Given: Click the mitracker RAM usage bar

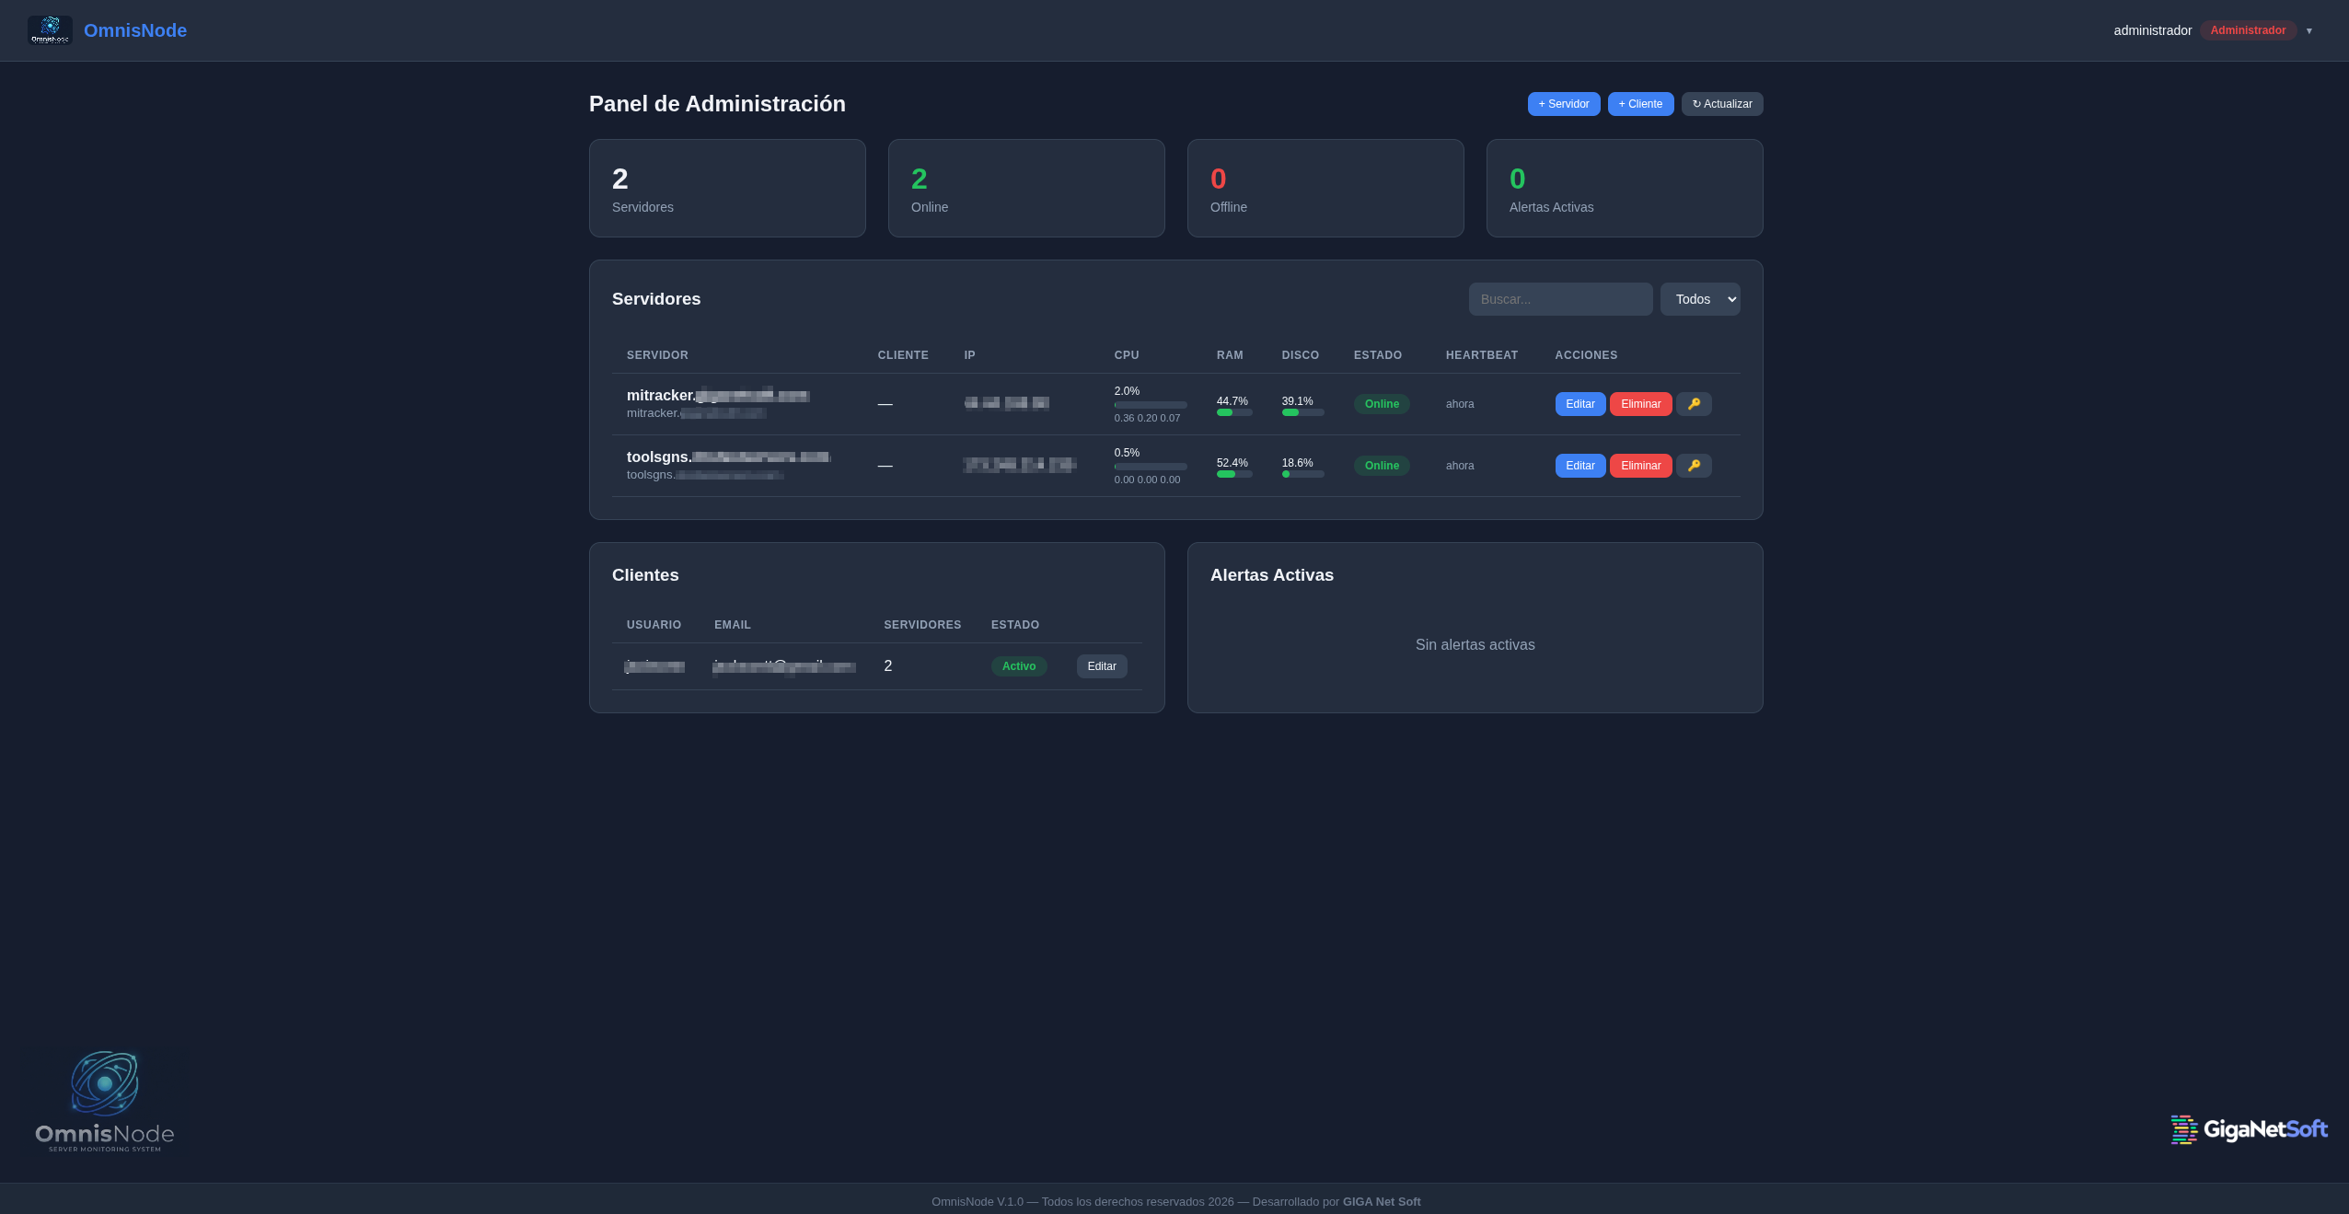Looking at the screenshot, I should [x=1234, y=412].
